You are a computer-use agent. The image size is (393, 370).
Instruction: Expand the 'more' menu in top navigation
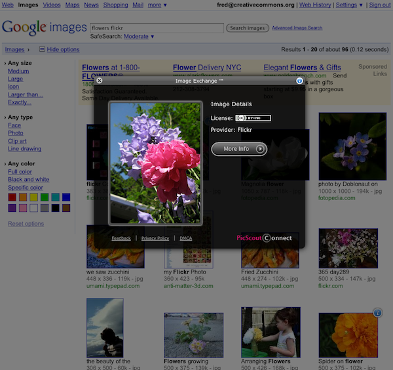click(157, 5)
